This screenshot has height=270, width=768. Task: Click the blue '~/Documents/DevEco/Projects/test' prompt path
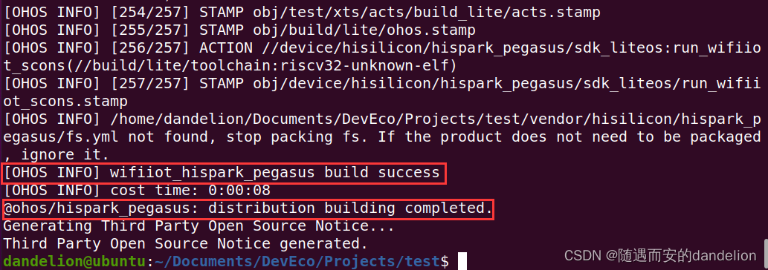(x=297, y=262)
